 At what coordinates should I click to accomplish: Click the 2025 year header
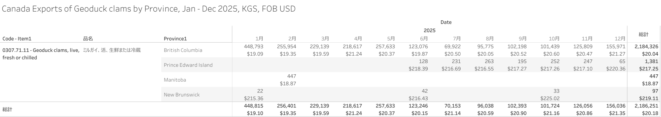pyautogui.click(x=429, y=30)
